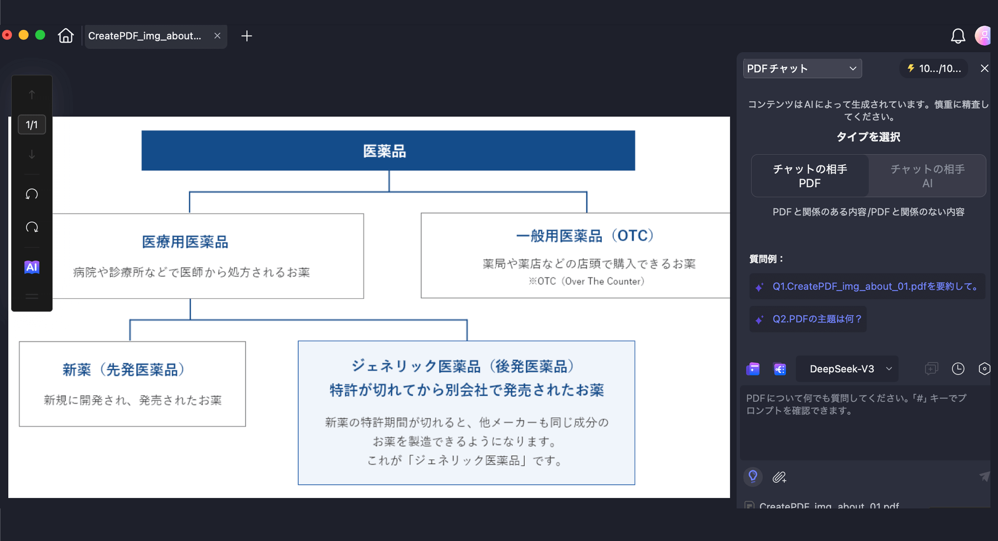
Task: Select chat partner AI option
Action: click(927, 176)
